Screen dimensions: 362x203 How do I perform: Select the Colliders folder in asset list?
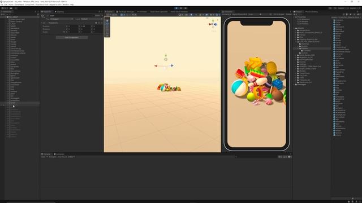tap(338, 20)
